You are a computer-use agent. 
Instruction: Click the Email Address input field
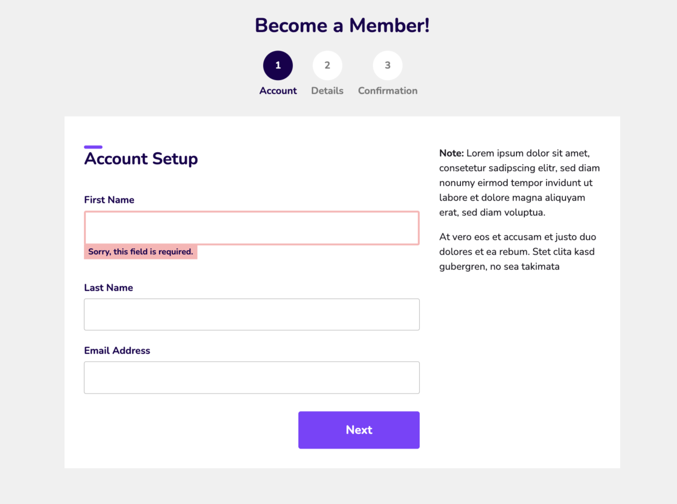[x=251, y=377]
